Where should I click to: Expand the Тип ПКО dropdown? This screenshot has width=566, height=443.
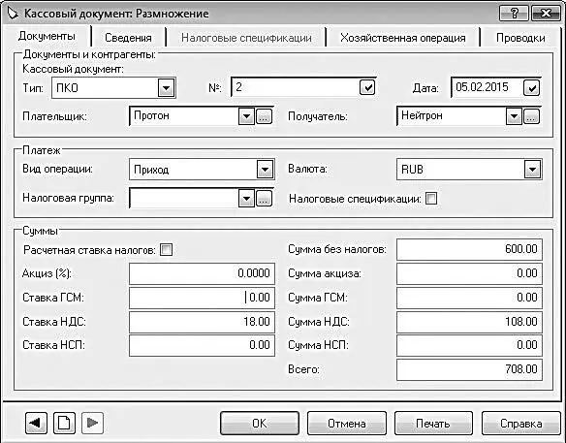(x=166, y=88)
